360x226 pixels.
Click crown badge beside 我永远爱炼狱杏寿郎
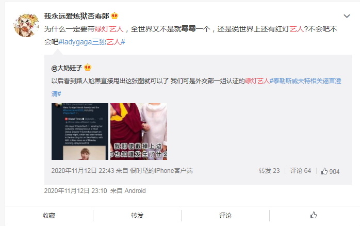tap(114, 16)
